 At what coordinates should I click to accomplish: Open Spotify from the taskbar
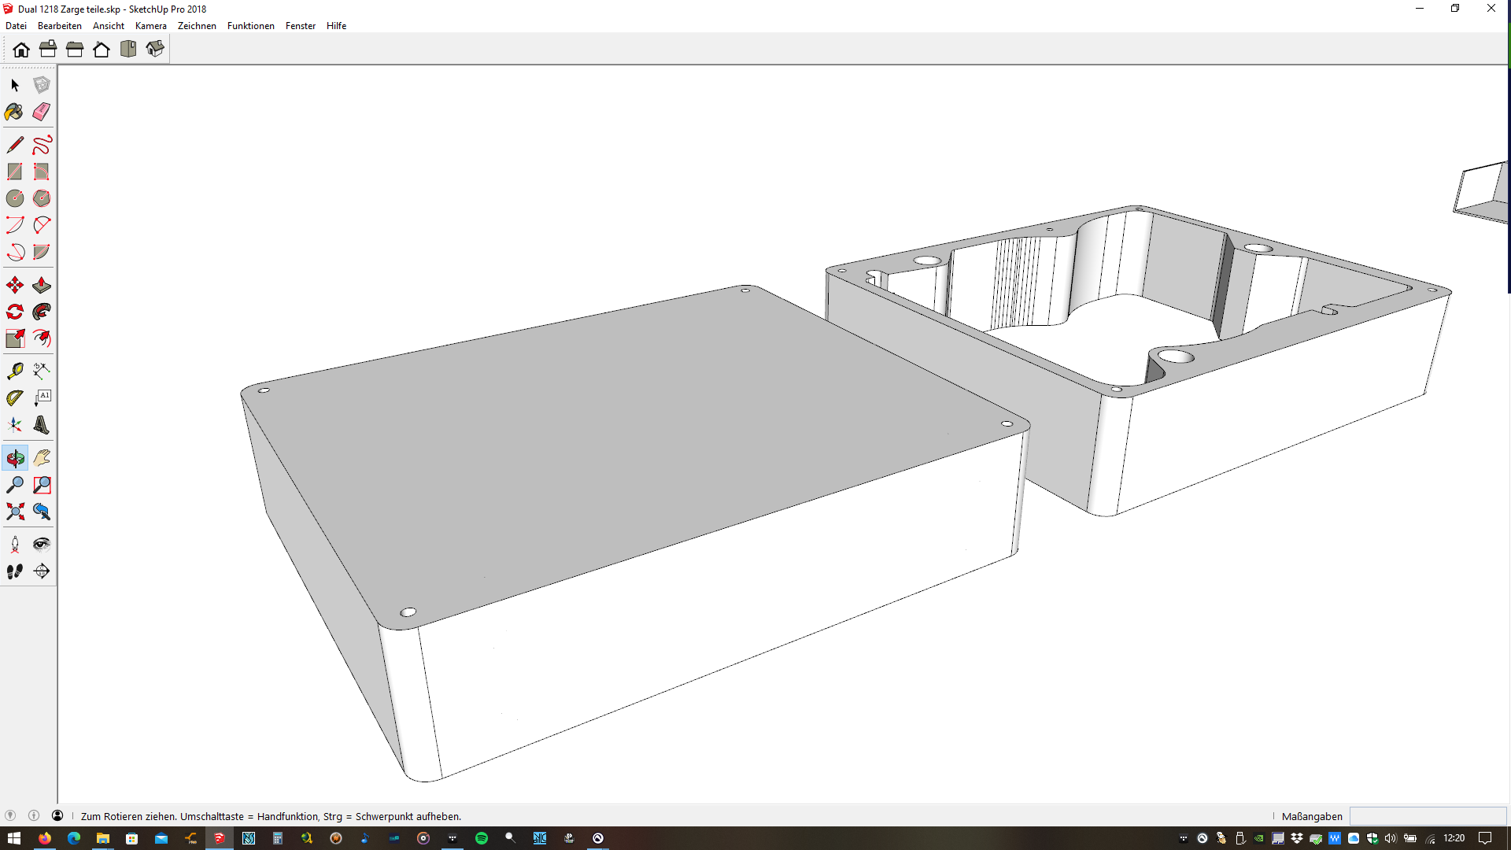pyautogui.click(x=482, y=838)
